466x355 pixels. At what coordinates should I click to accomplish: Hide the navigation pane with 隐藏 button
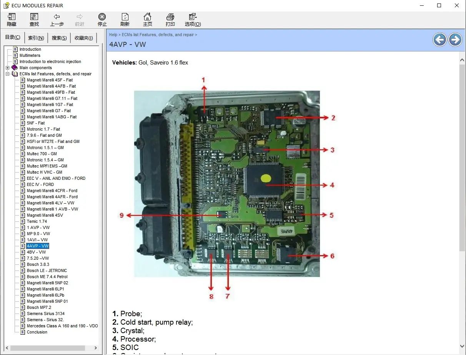tap(12, 19)
